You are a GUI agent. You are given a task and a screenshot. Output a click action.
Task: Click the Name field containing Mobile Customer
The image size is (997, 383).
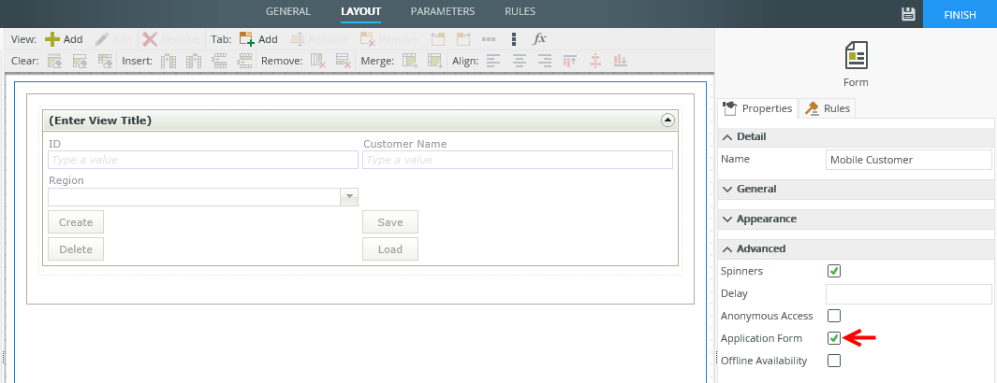point(908,160)
